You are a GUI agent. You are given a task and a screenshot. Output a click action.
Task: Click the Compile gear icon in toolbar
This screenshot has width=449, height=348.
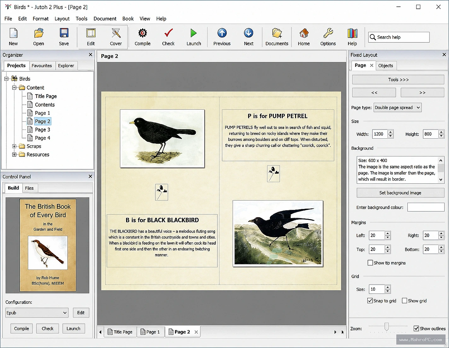point(143,33)
